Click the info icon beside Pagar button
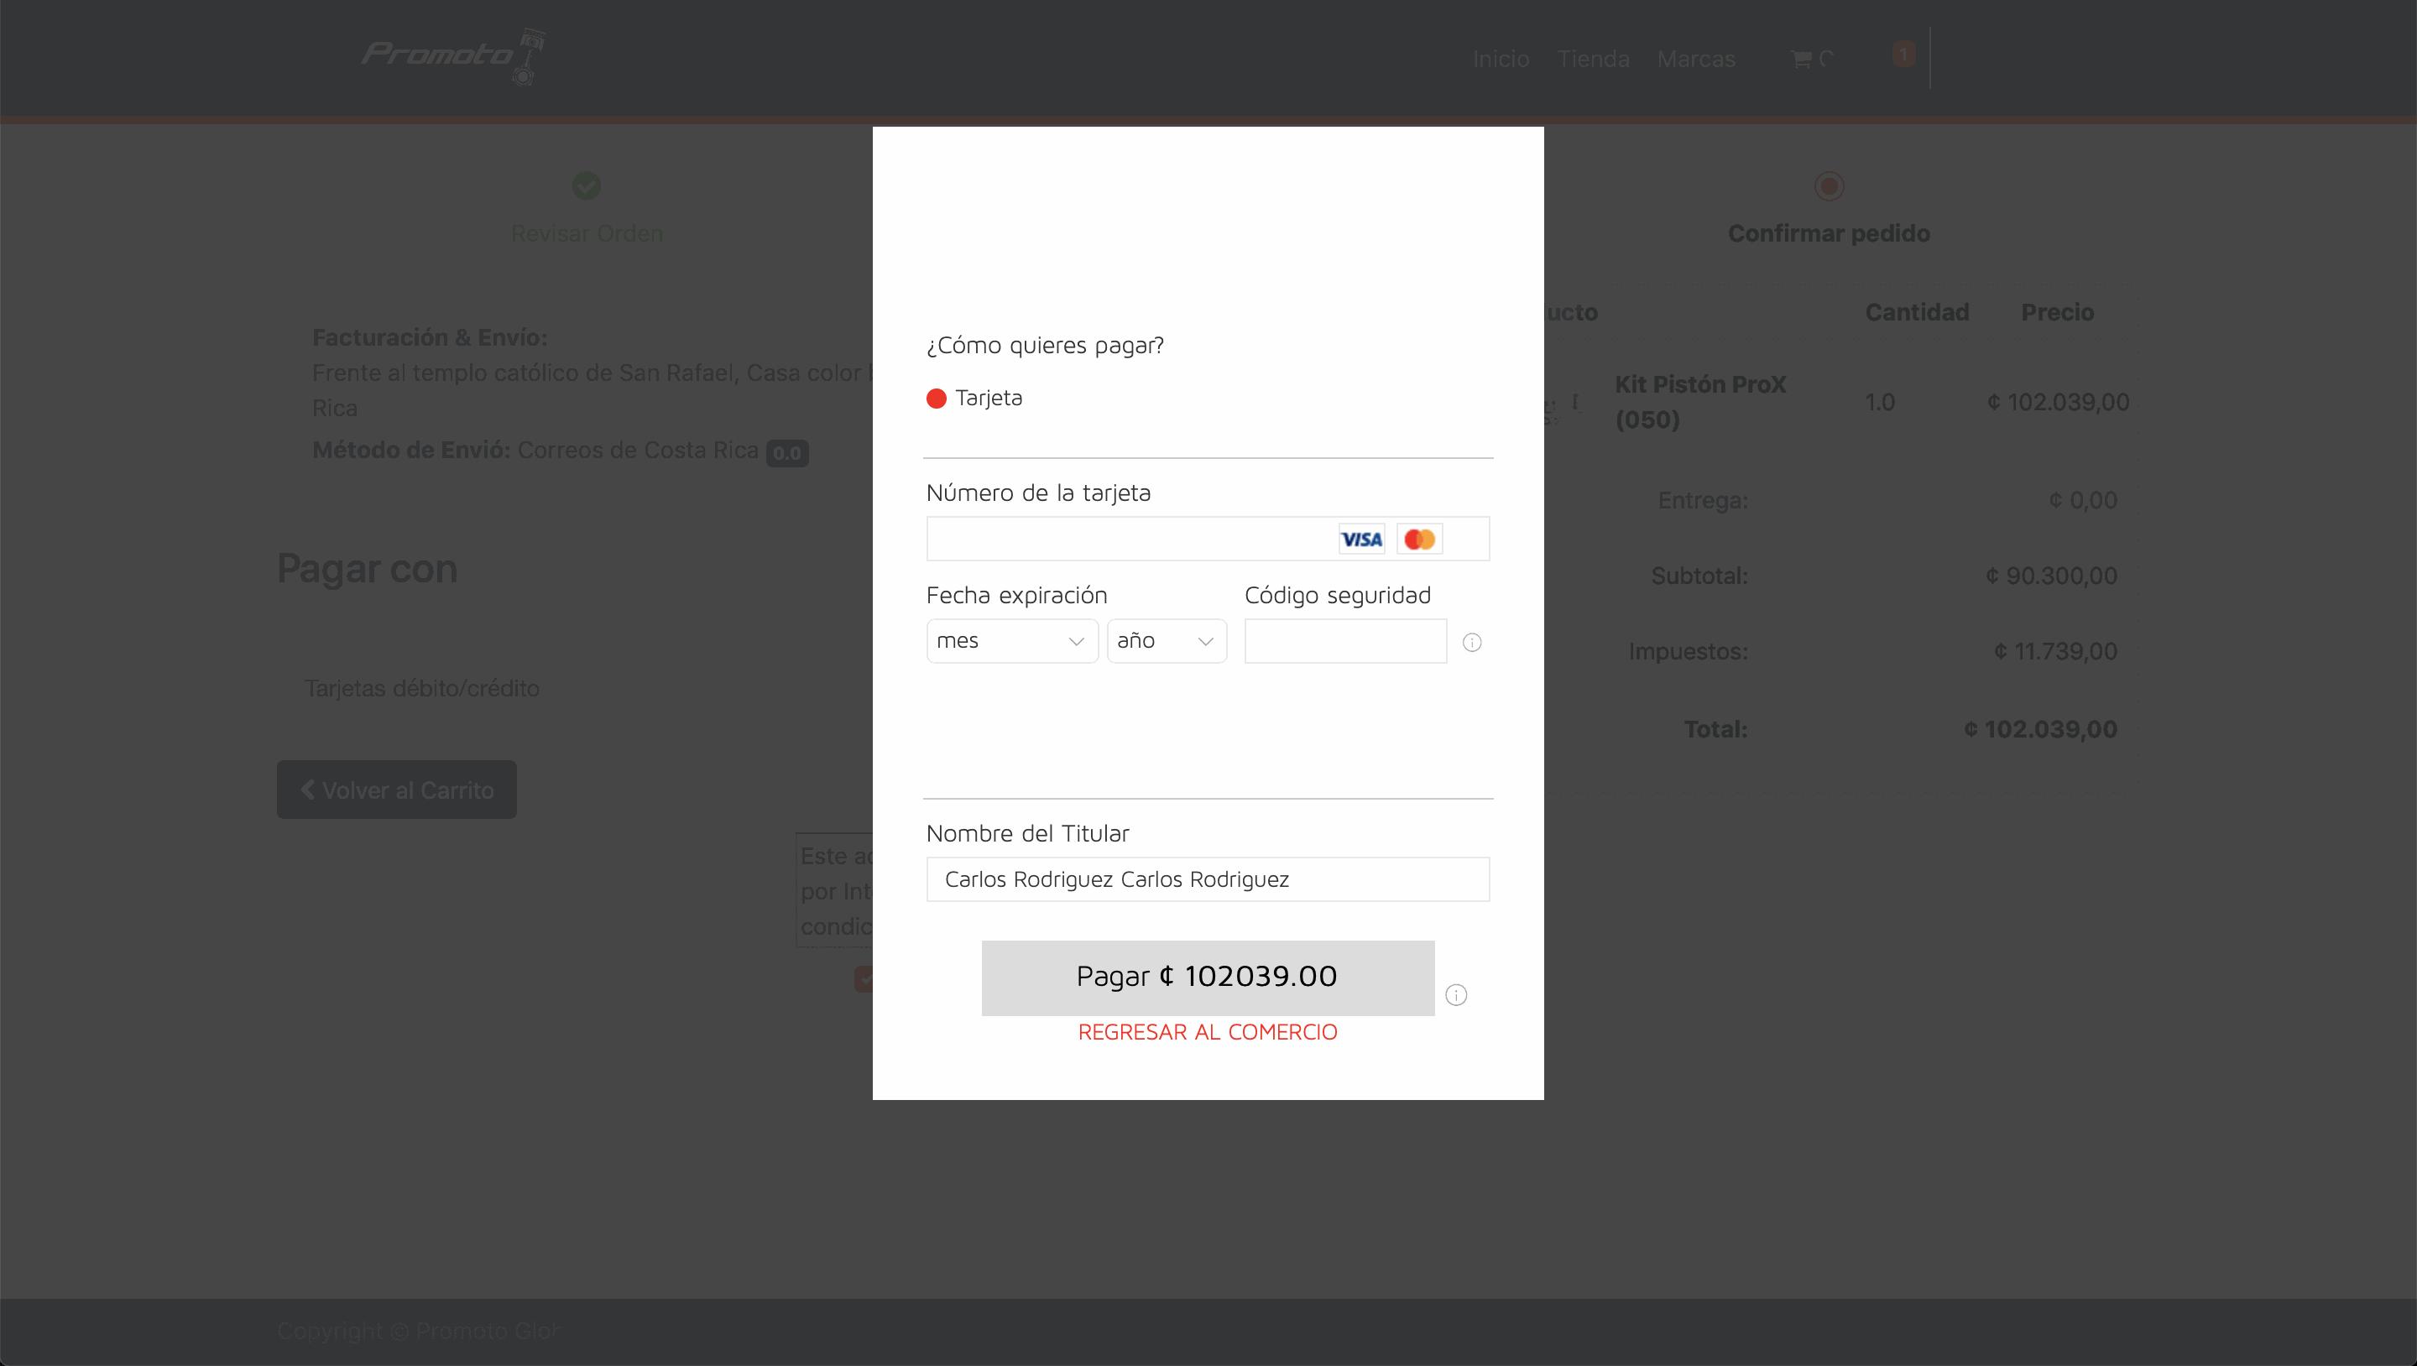The height and width of the screenshot is (1366, 2417). (1455, 994)
